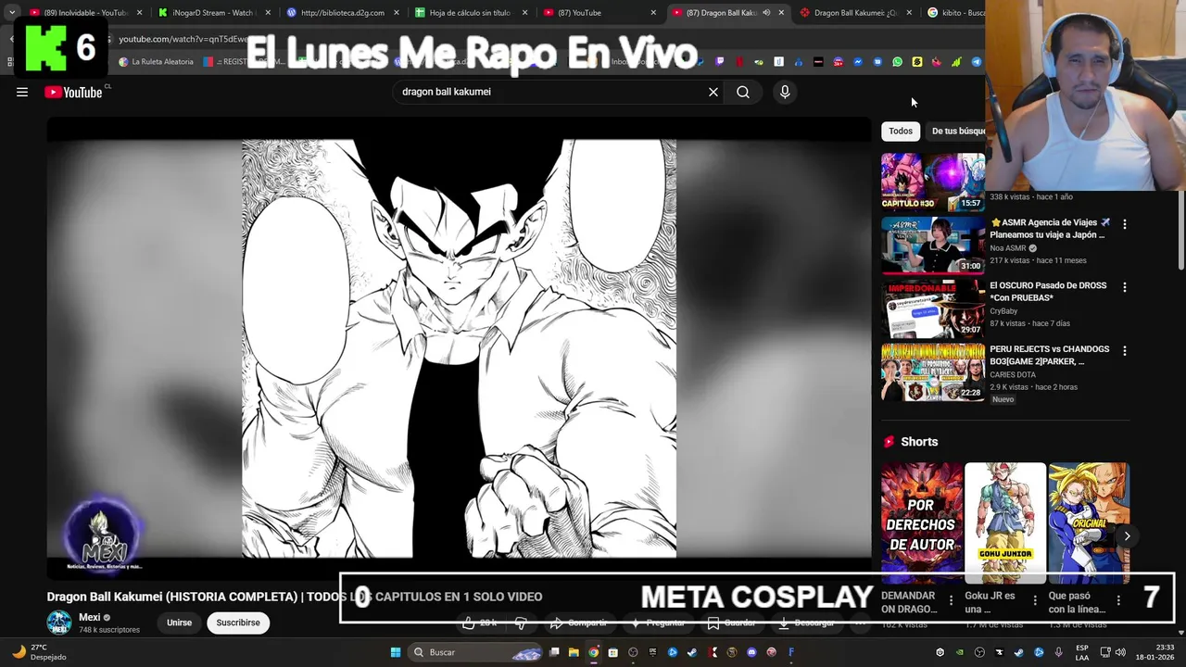The height and width of the screenshot is (667, 1186).
Task: Click the Unirse button
Action: [179, 623]
